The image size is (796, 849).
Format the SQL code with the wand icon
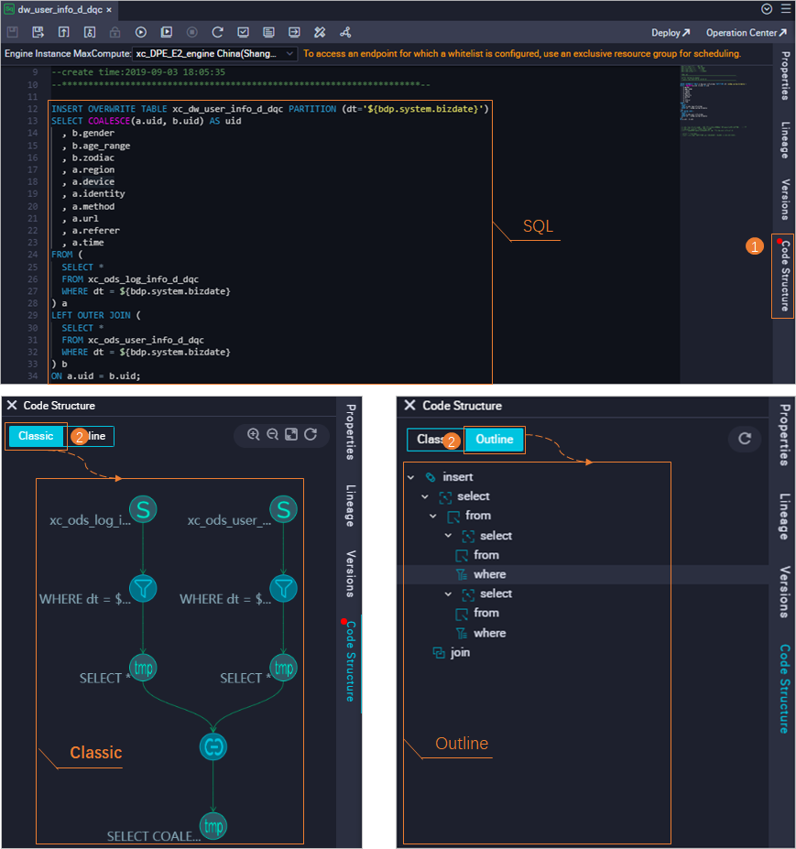click(319, 31)
